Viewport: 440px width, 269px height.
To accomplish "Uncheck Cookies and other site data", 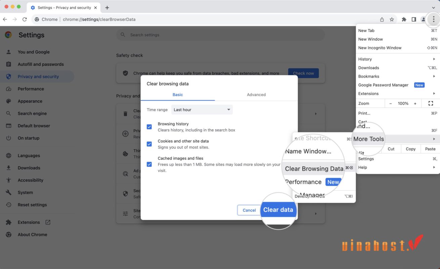I will tap(149, 144).
